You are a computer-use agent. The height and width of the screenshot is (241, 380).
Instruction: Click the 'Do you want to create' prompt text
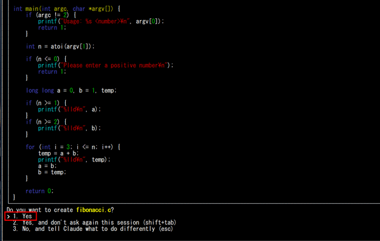point(40,210)
